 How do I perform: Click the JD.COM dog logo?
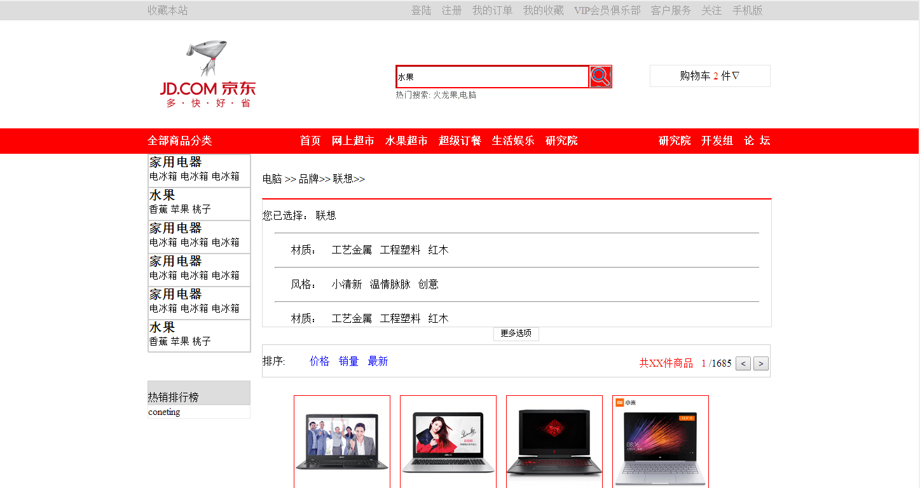208,74
